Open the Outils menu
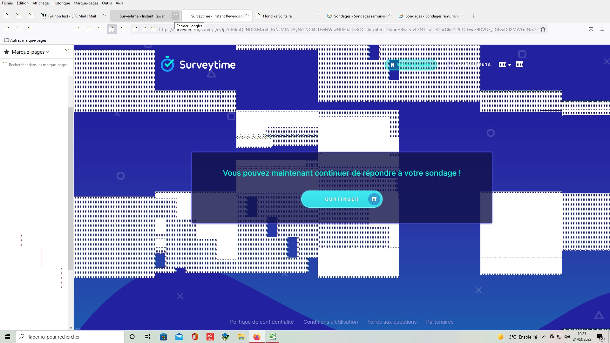This screenshot has width=610, height=343. pyautogui.click(x=107, y=3)
